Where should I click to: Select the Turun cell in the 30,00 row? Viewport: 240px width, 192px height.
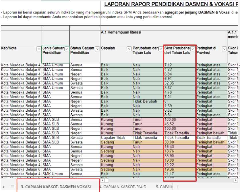pos(148,142)
